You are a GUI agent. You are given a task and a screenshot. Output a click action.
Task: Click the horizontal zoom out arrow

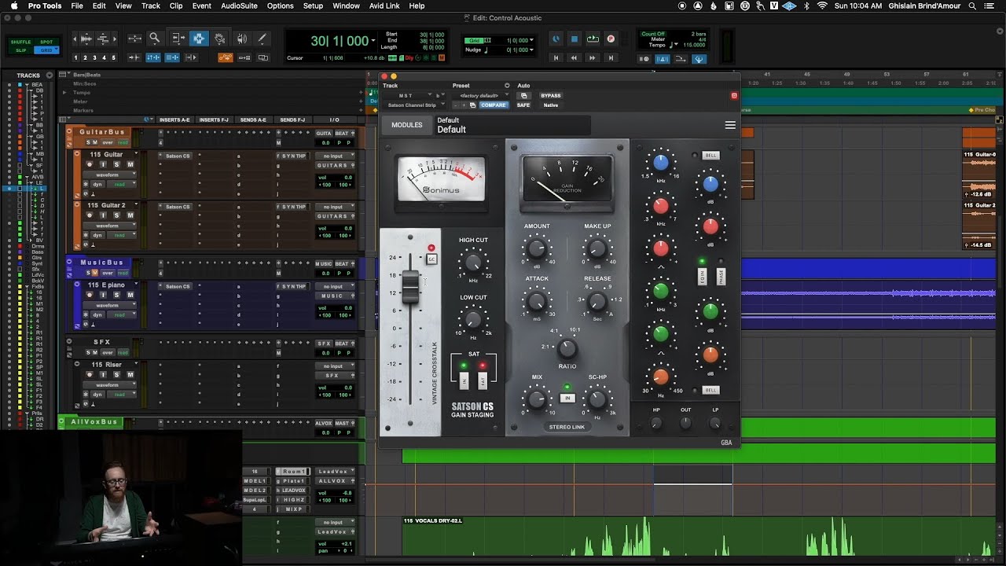(x=75, y=38)
